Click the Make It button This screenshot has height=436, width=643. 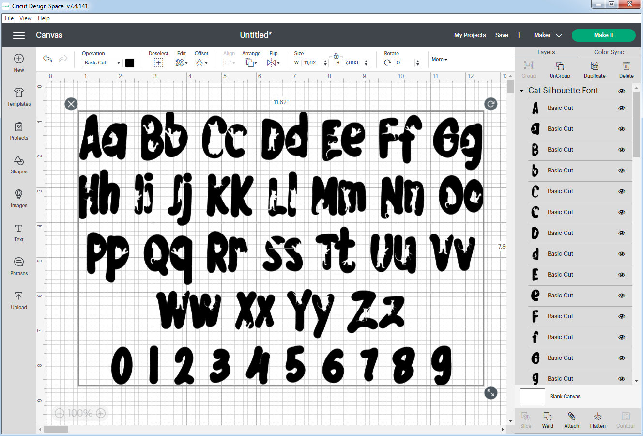click(603, 35)
